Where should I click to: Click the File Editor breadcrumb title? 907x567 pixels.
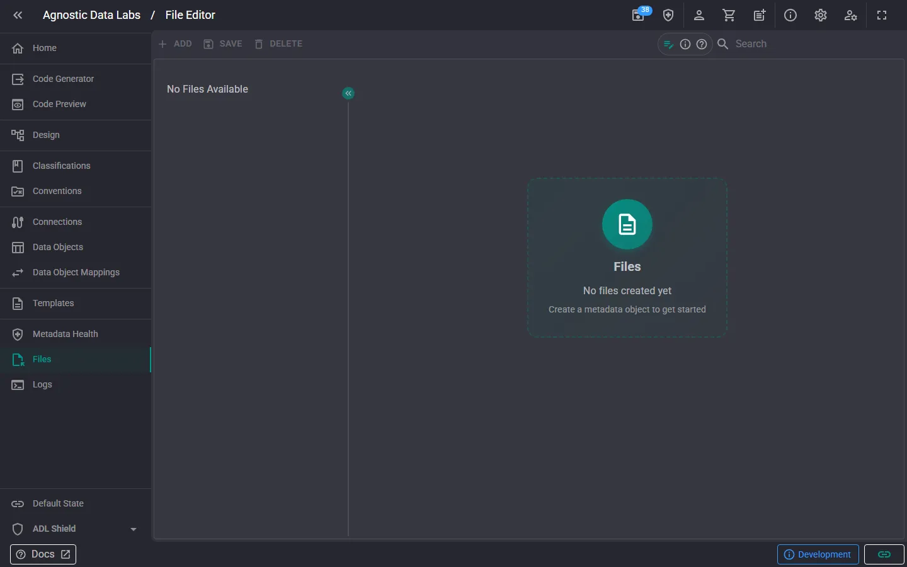(190, 15)
